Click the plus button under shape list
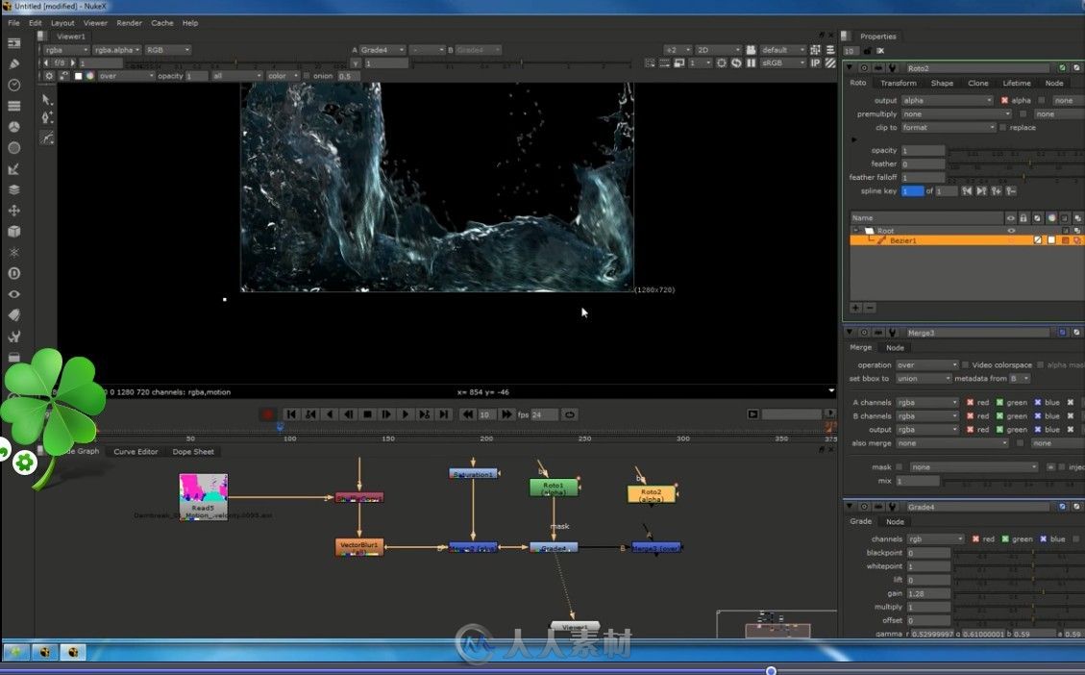 (x=855, y=308)
